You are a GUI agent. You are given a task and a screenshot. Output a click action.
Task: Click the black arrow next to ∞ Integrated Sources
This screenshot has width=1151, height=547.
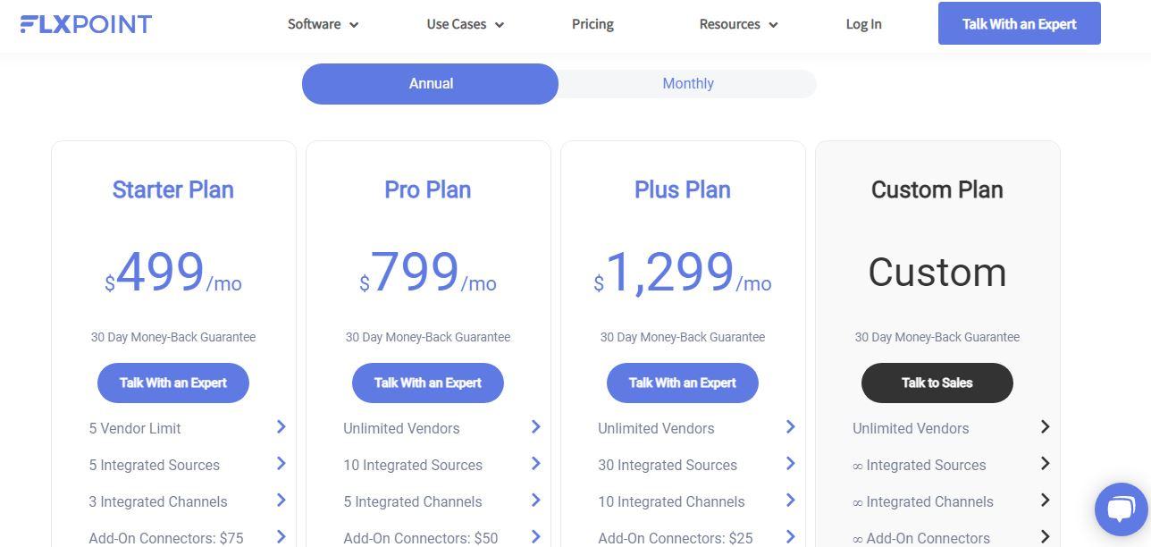point(1045,464)
